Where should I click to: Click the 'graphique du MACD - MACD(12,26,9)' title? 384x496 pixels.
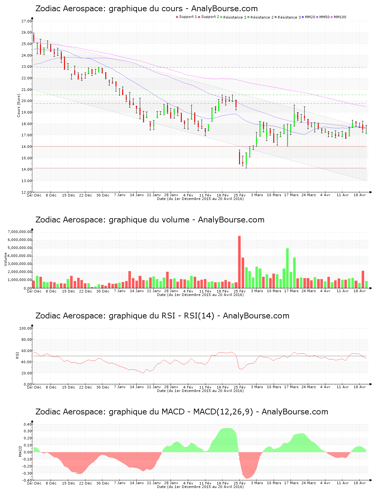click(182, 412)
